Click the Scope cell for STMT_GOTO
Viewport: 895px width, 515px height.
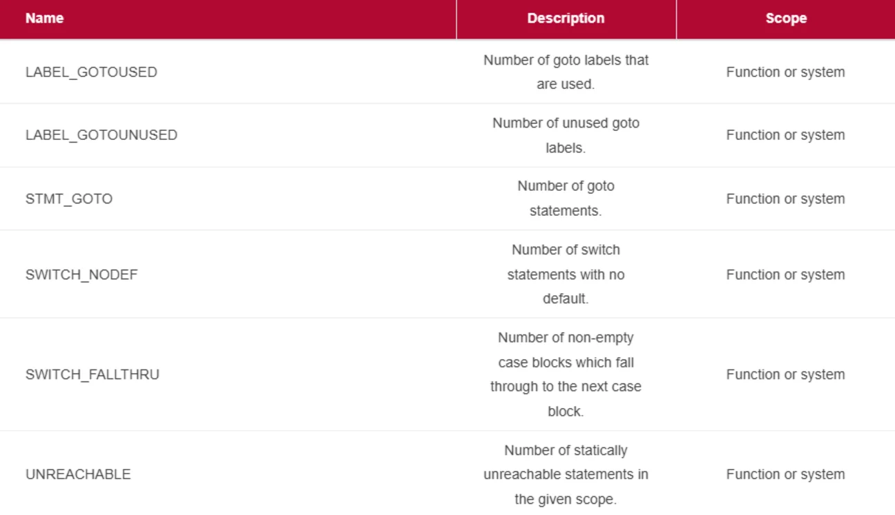(x=785, y=199)
